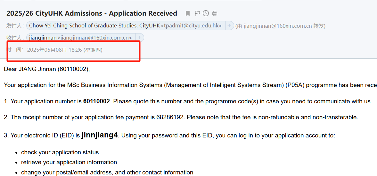Click "check your application status" bullet
The height and width of the screenshot is (176, 377).
point(60,152)
